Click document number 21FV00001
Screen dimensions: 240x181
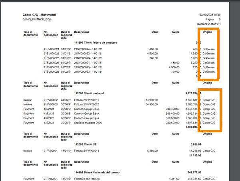point(51,151)
